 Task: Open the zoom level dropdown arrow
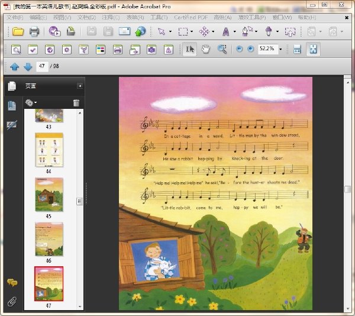click(x=280, y=49)
